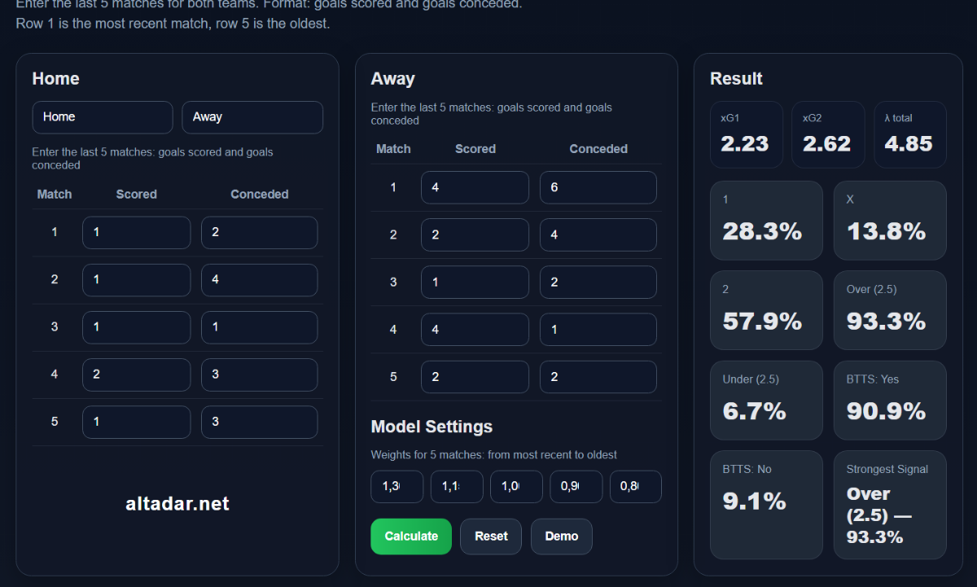Click Away match 1 Conceded input
The image size is (977, 587).
pos(598,187)
